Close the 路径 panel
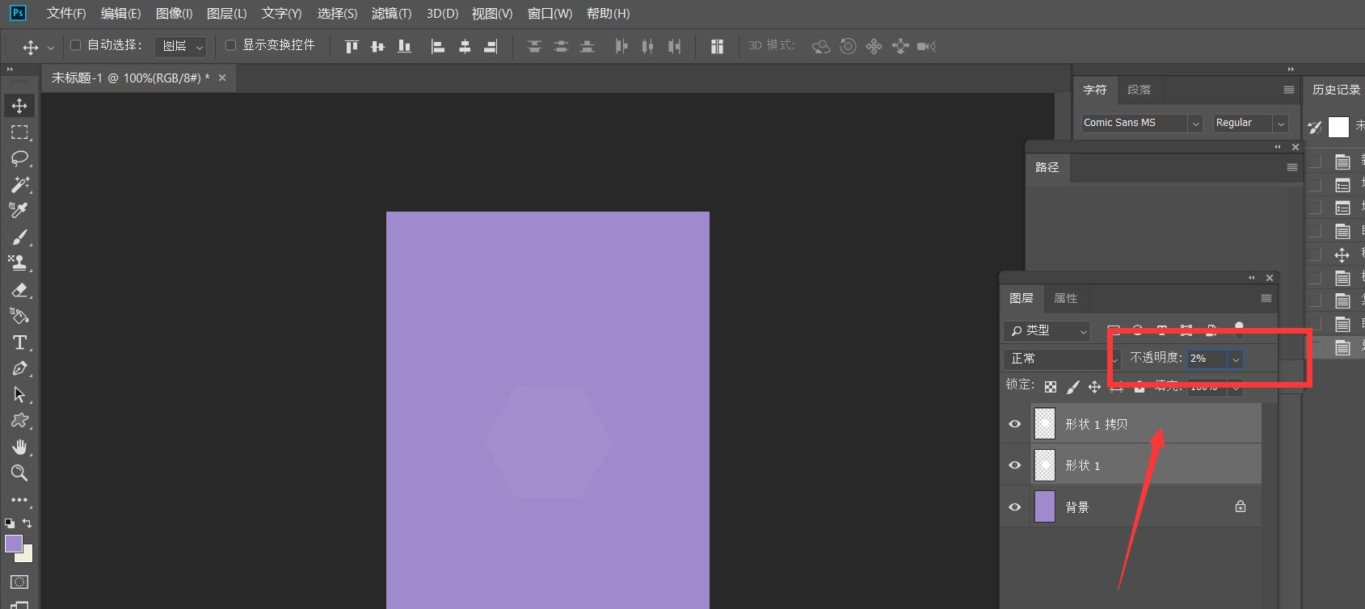This screenshot has width=1365, height=609. pos(1295,147)
